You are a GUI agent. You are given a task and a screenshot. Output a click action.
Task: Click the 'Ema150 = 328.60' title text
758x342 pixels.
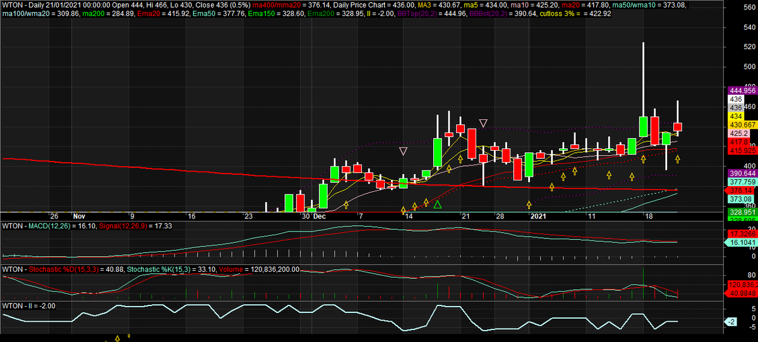276,13
